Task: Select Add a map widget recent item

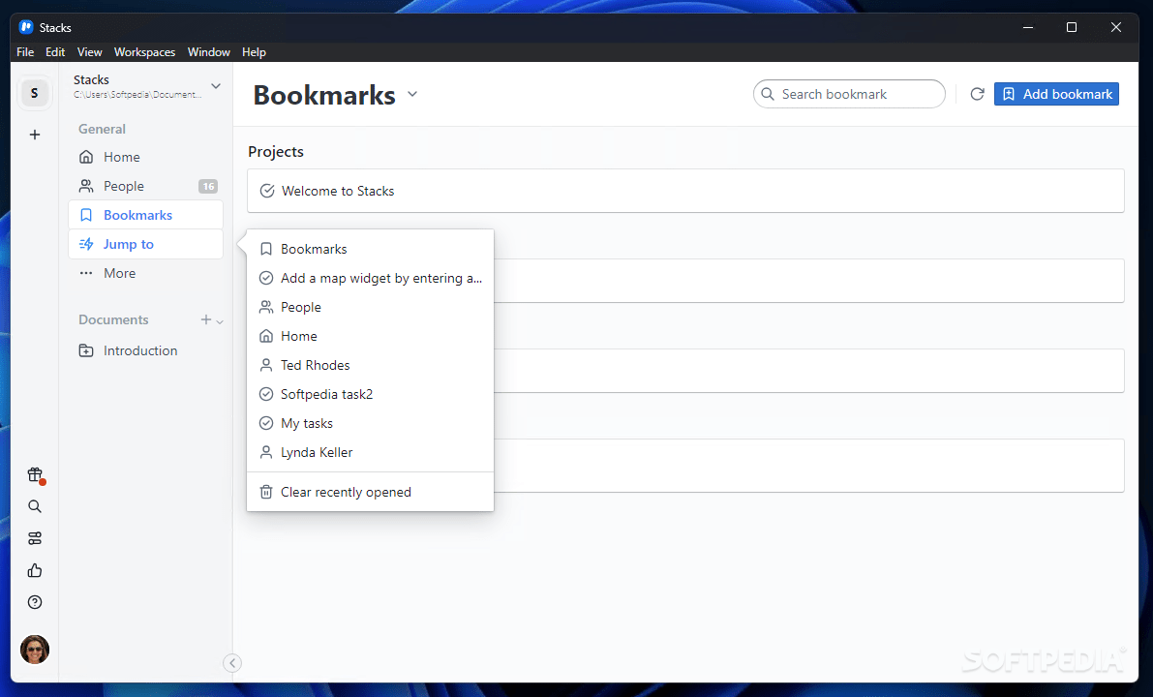Action: pos(370,278)
